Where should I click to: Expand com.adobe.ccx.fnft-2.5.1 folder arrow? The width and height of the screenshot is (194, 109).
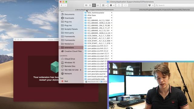pos(112,48)
